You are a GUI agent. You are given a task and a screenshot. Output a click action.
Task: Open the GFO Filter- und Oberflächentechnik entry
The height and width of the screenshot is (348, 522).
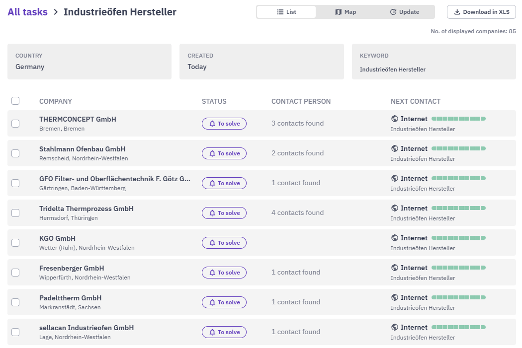coord(115,179)
